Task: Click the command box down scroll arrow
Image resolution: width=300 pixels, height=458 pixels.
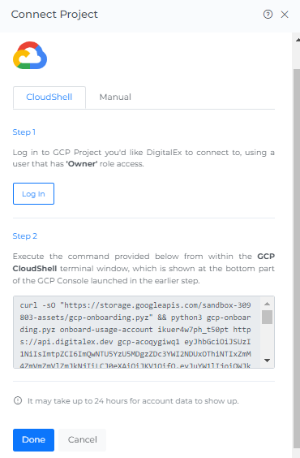Action: (x=267, y=361)
